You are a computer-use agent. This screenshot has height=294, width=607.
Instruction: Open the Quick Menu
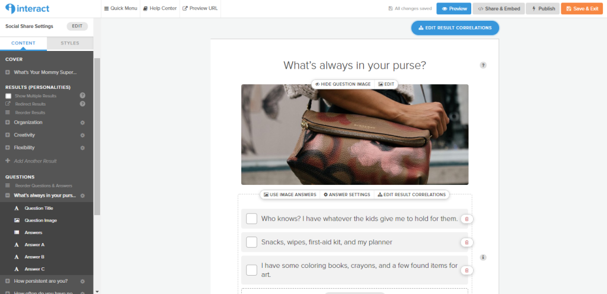(121, 8)
